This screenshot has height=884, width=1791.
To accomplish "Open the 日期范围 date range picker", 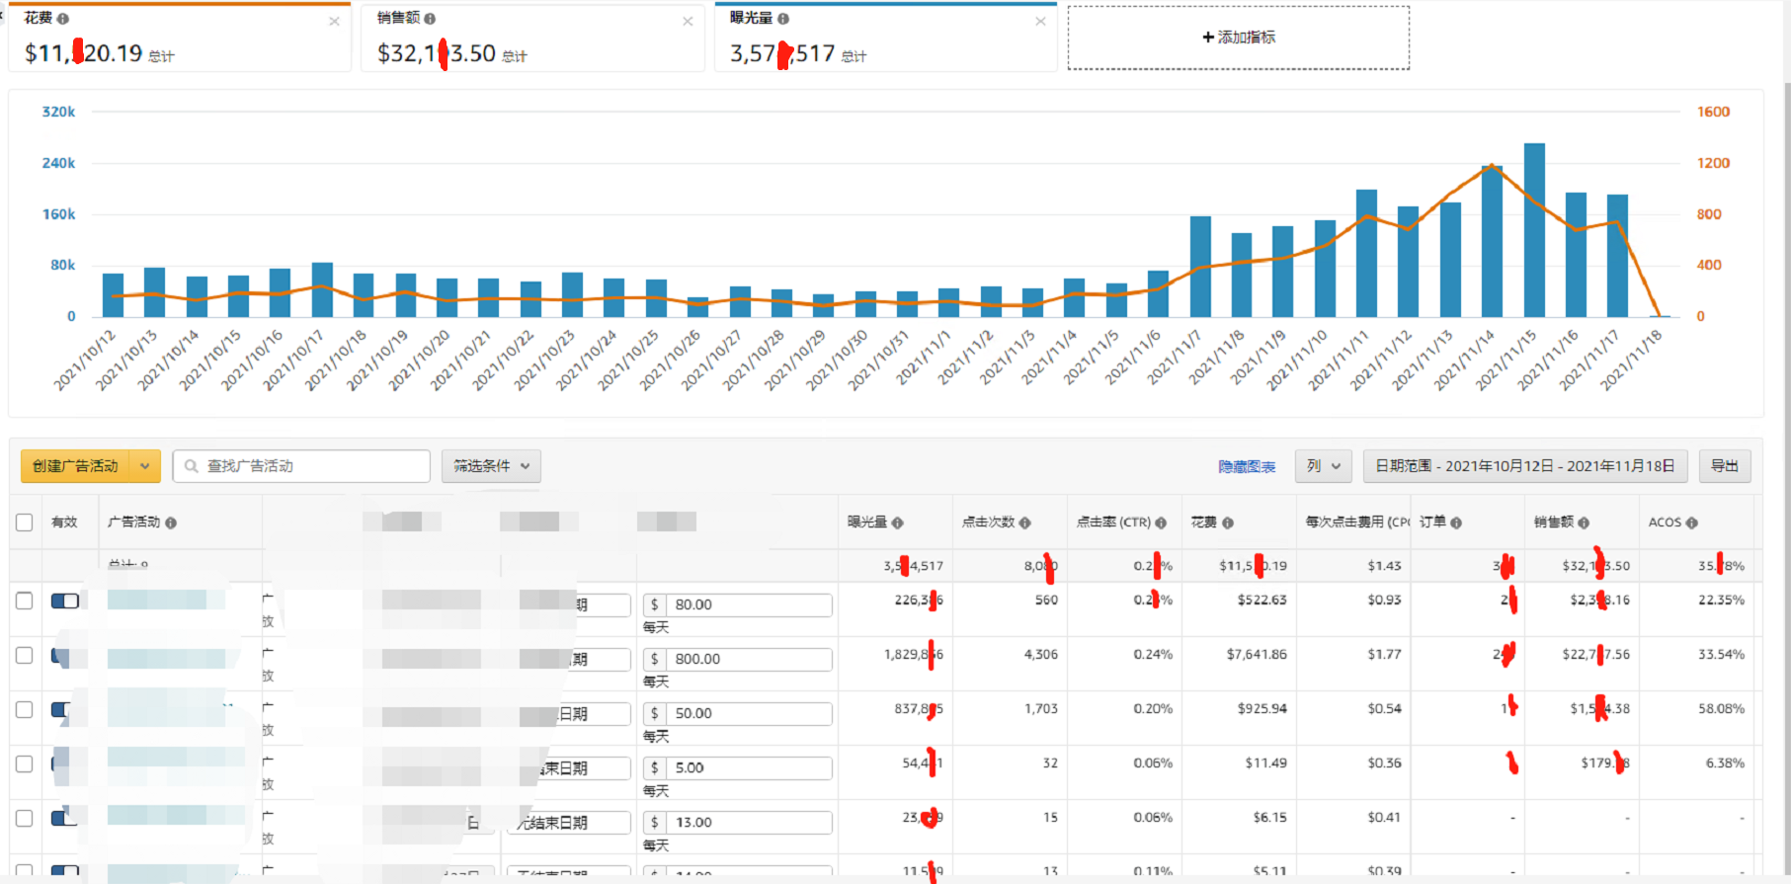I will pos(1525,466).
